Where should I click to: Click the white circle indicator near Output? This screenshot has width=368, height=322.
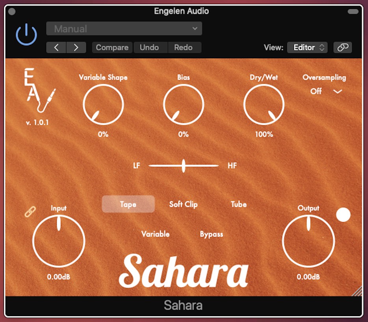343,215
